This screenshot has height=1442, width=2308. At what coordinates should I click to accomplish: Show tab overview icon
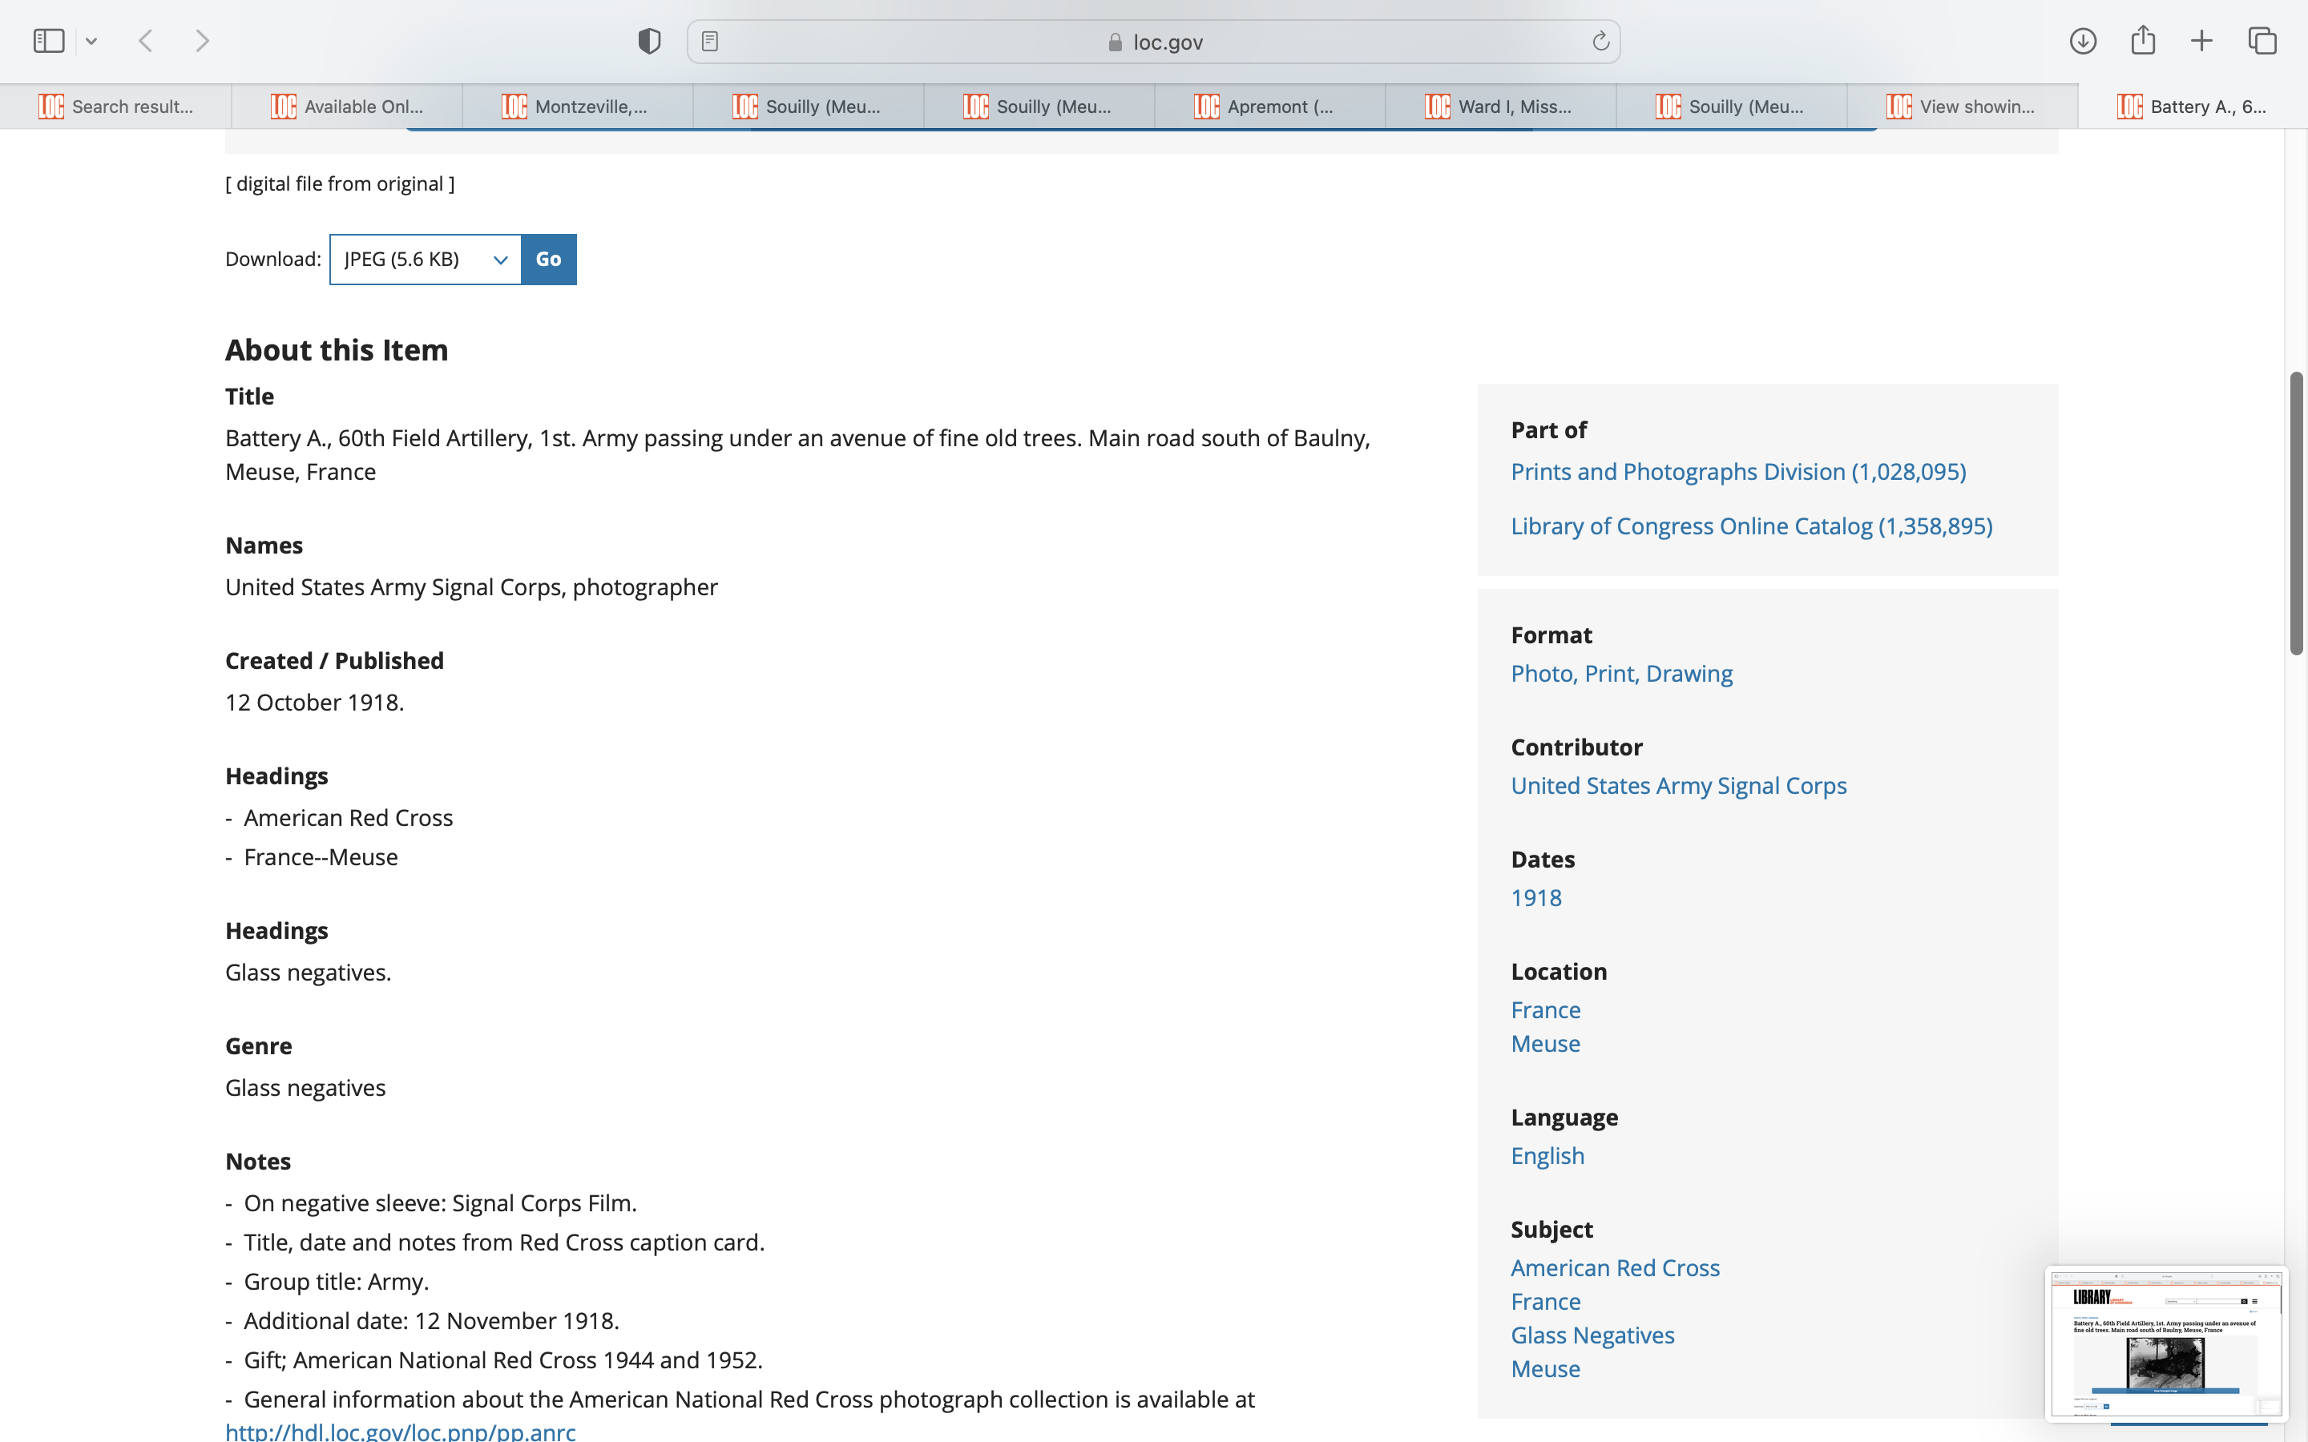click(x=2262, y=41)
